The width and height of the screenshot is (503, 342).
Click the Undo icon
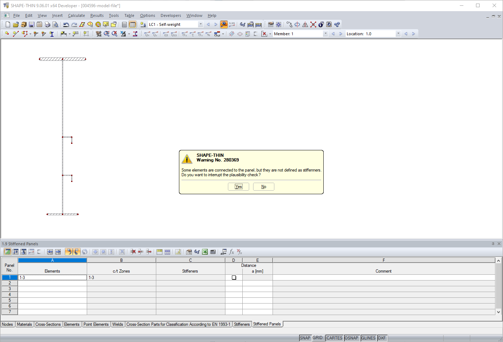point(66,24)
